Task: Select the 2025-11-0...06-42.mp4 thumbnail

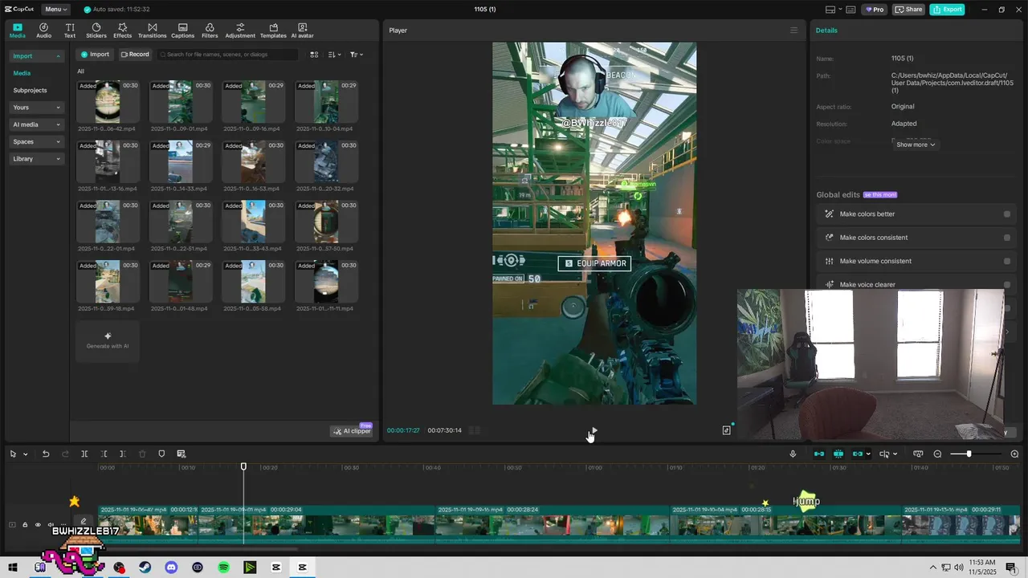Action: coord(108,100)
